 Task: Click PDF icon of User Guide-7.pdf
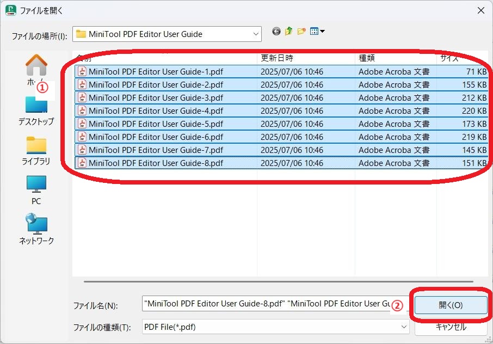[x=82, y=150]
